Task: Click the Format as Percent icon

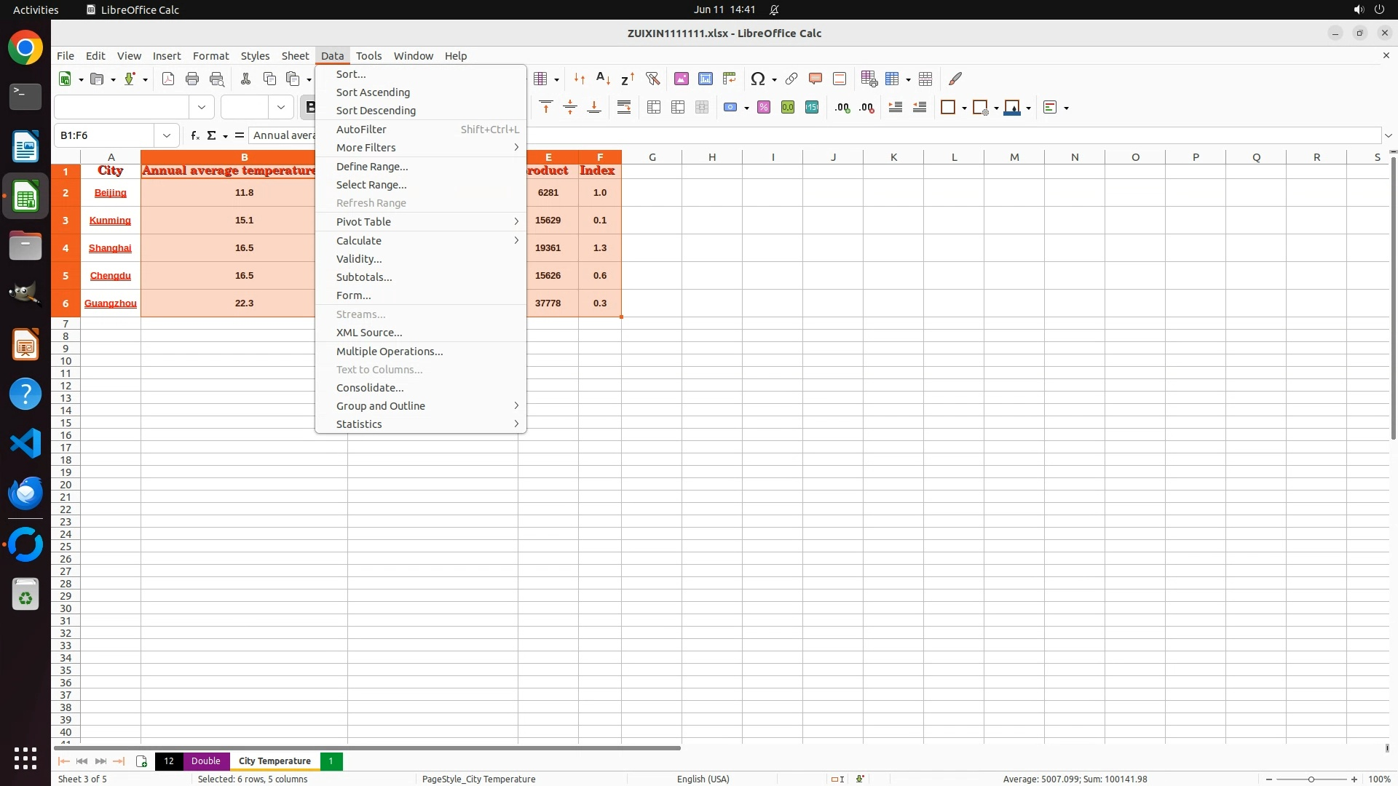Action: point(763,108)
